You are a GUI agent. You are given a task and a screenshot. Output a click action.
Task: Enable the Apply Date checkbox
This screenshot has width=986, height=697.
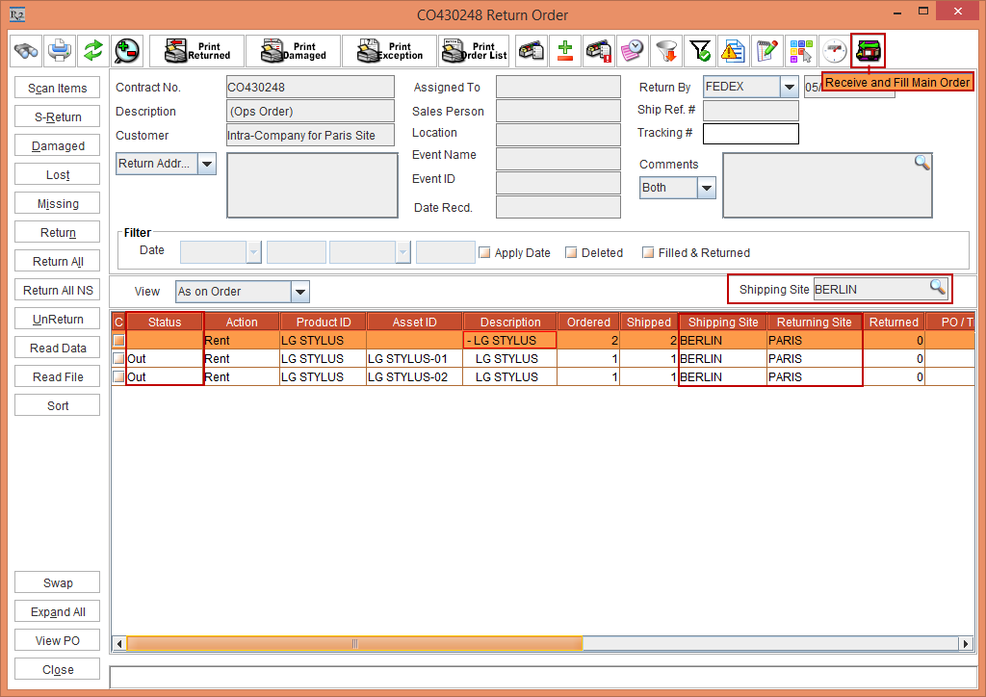point(485,253)
